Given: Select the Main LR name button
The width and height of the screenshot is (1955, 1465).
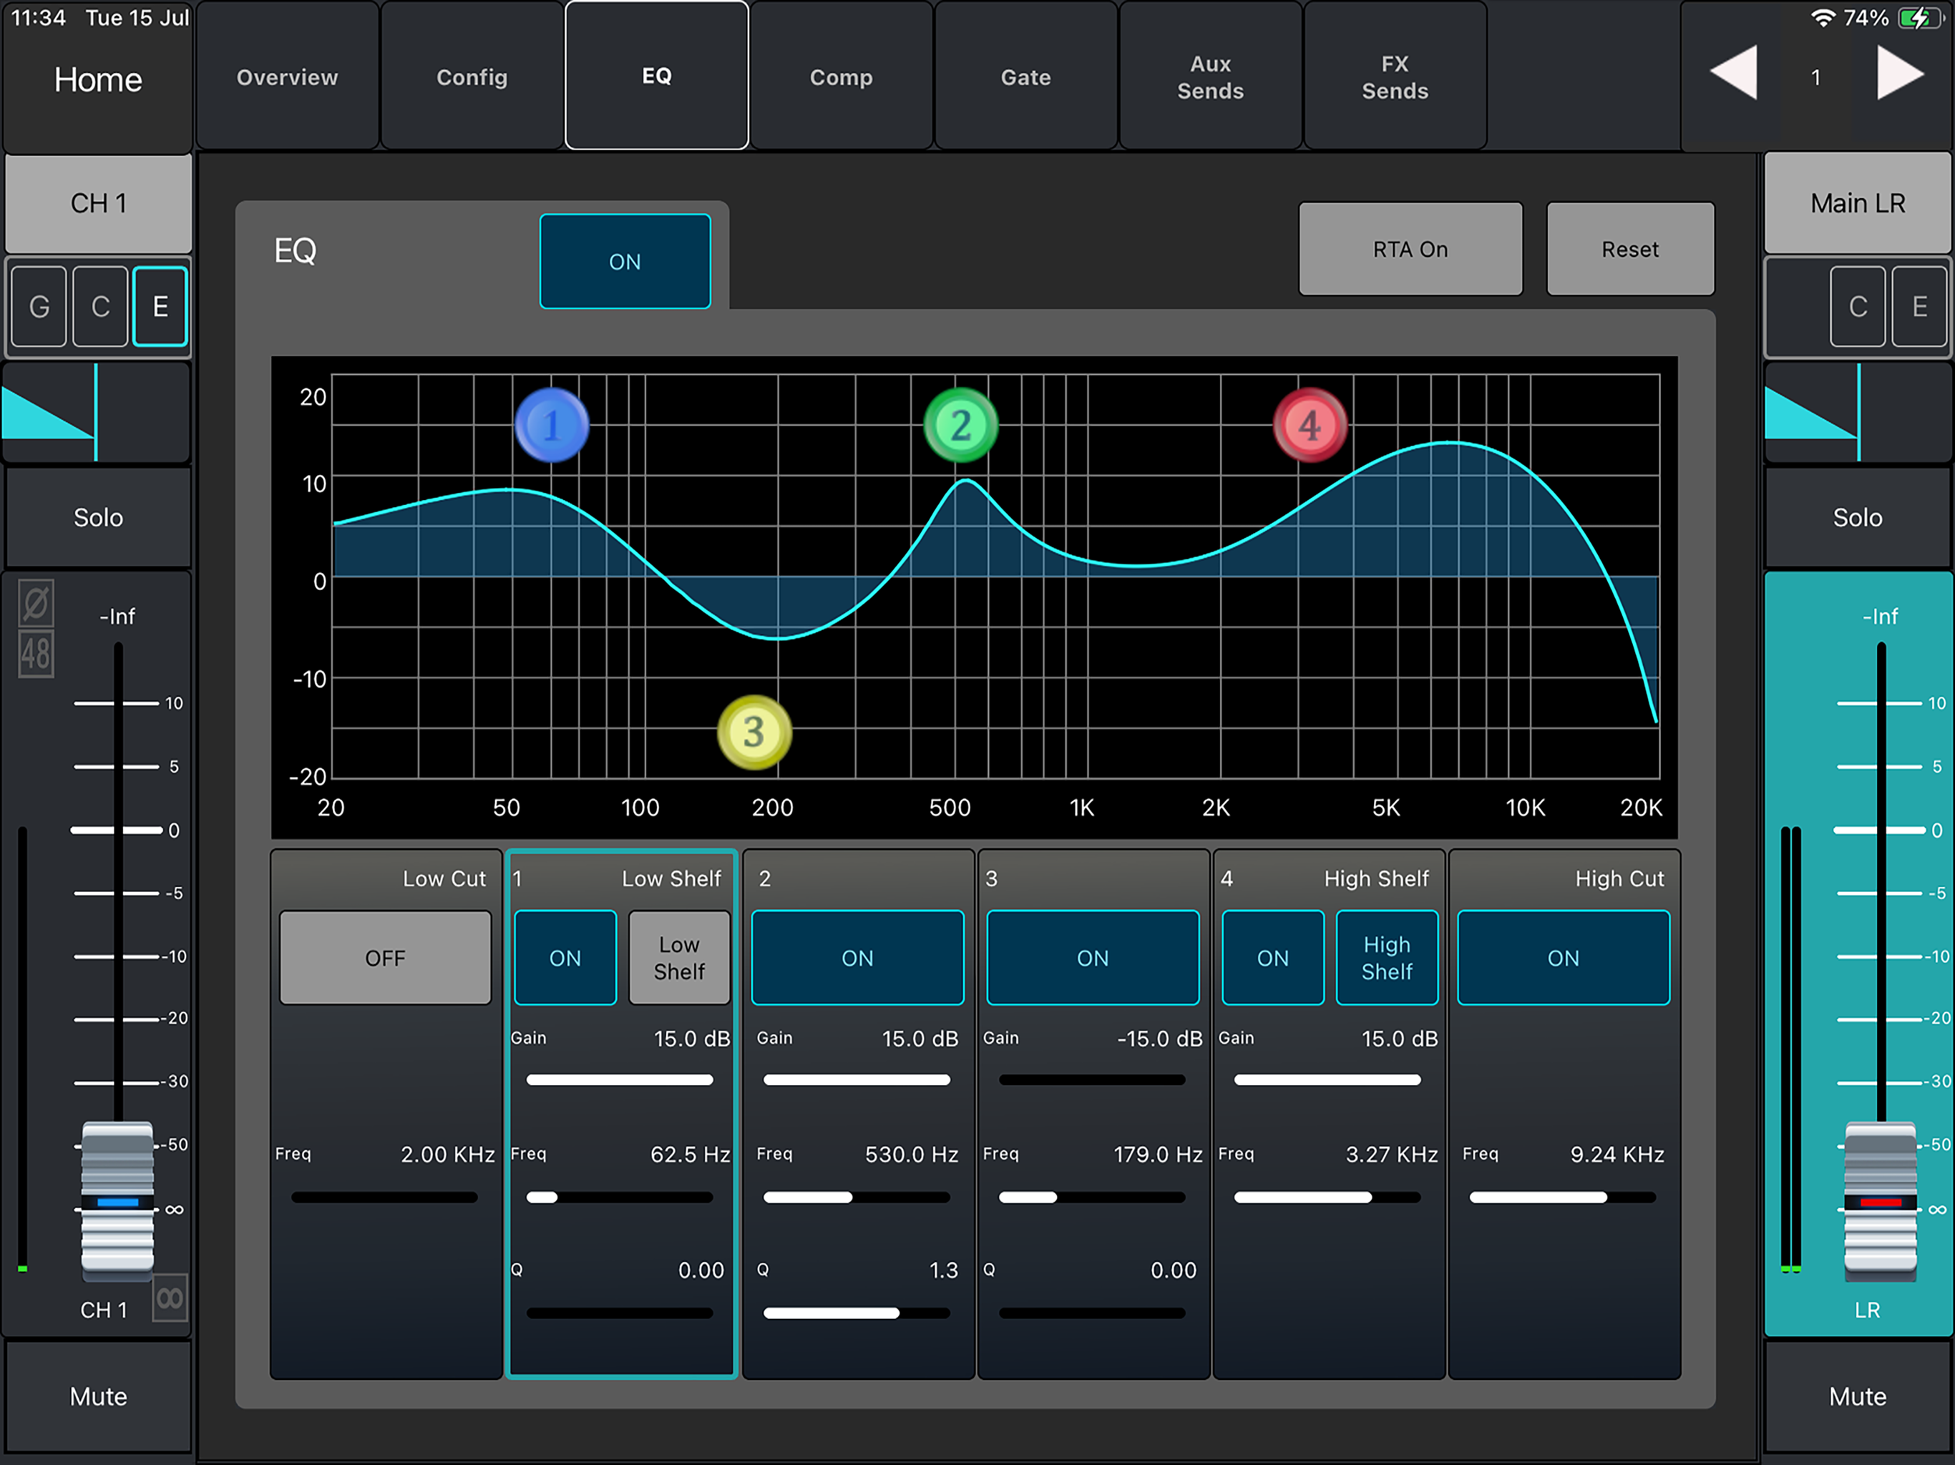Looking at the screenshot, I should [x=1858, y=203].
